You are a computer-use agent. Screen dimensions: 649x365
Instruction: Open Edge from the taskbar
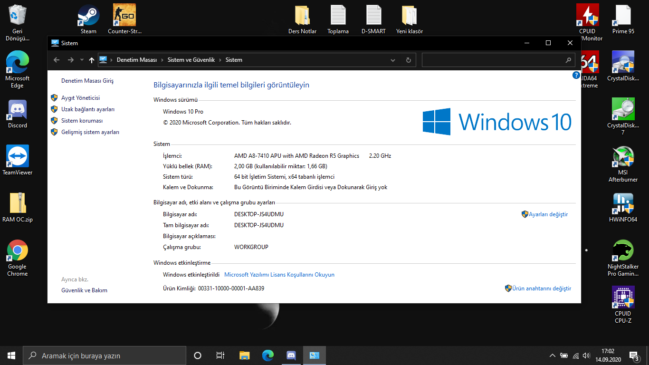pyautogui.click(x=268, y=355)
